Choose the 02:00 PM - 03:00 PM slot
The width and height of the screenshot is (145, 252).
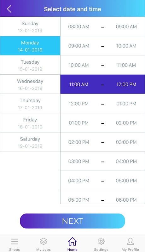click(x=102, y=142)
